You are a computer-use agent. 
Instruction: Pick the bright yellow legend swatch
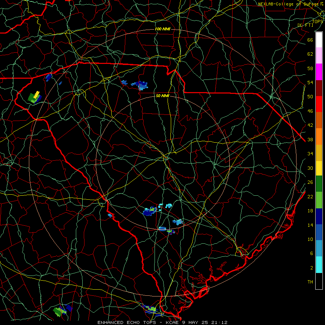click(319, 168)
